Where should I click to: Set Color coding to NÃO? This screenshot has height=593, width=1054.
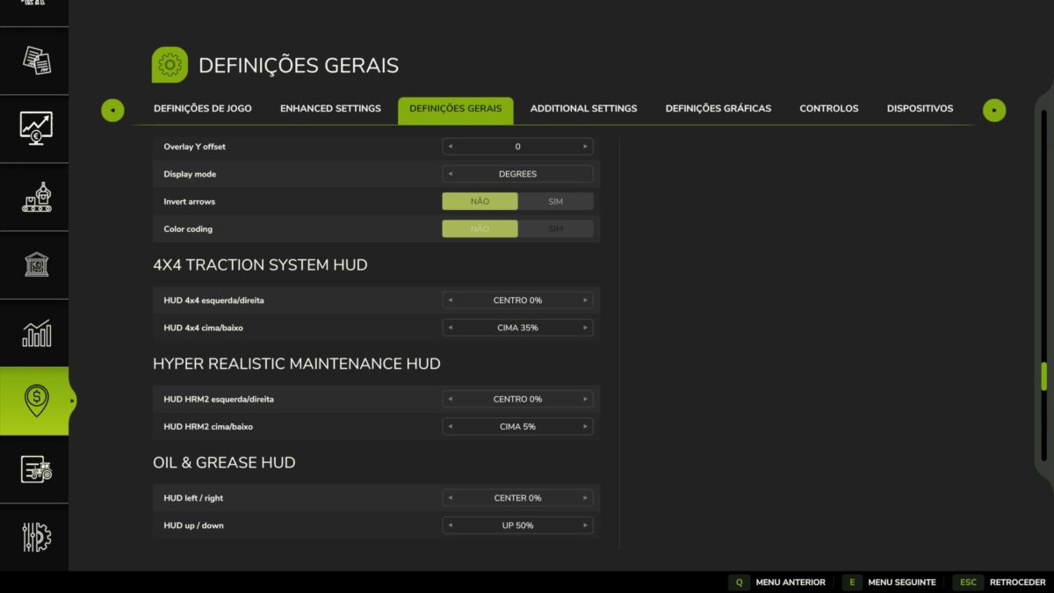coord(480,228)
